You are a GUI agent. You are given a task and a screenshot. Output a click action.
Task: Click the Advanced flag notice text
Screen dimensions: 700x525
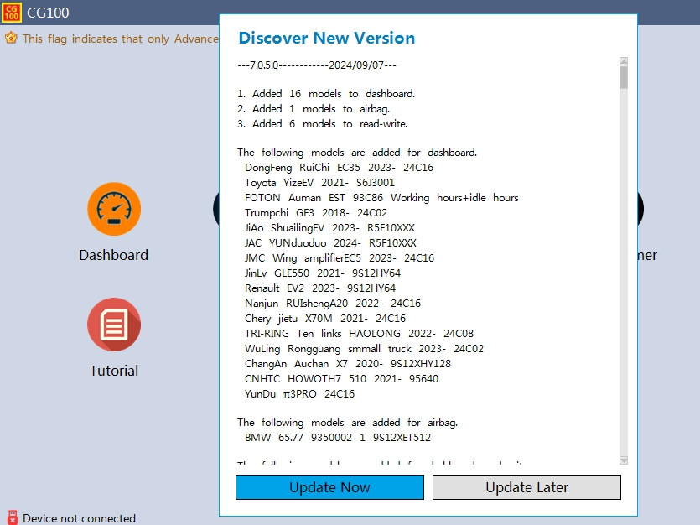121,39
